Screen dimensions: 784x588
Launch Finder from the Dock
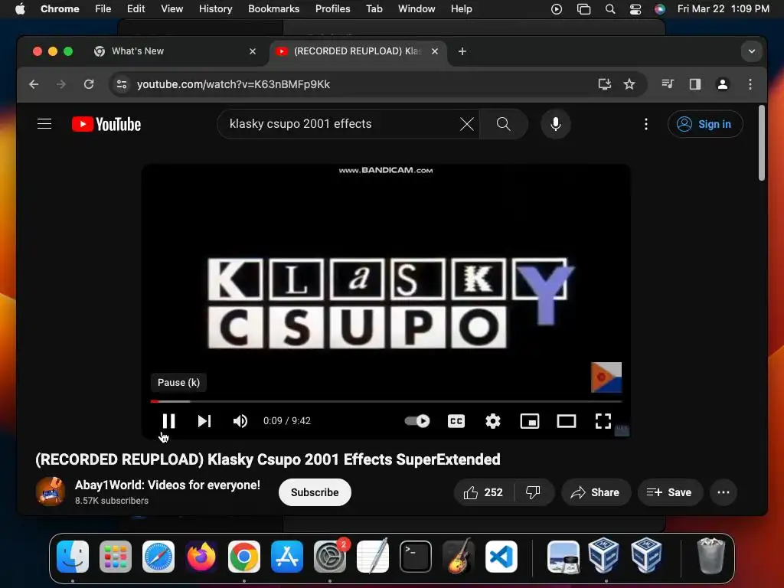click(73, 557)
